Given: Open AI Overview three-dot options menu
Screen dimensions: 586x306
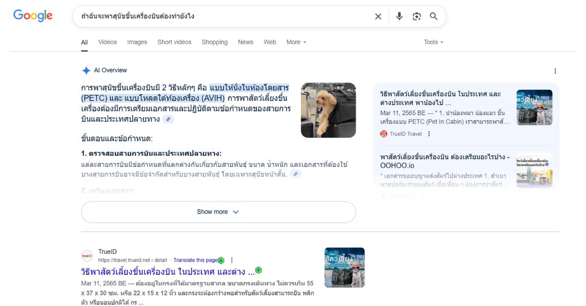Looking at the screenshot, I should (555, 71).
